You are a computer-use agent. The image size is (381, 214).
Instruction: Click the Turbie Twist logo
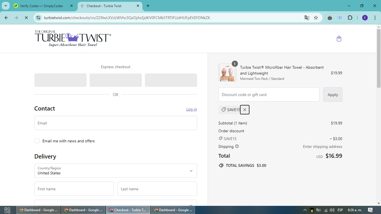(73, 39)
